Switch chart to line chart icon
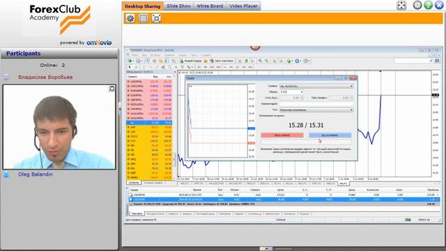The image size is (446, 251). 253,61
